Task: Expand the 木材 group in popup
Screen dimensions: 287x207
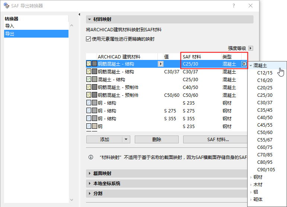Action: pyautogui.click(x=251, y=185)
